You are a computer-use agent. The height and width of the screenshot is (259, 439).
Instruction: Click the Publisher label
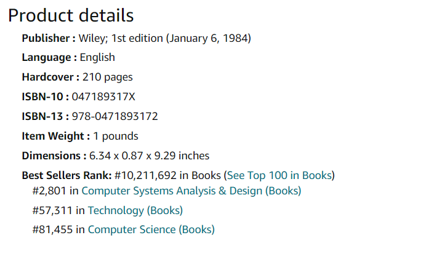pyautogui.click(x=49, y=38)
